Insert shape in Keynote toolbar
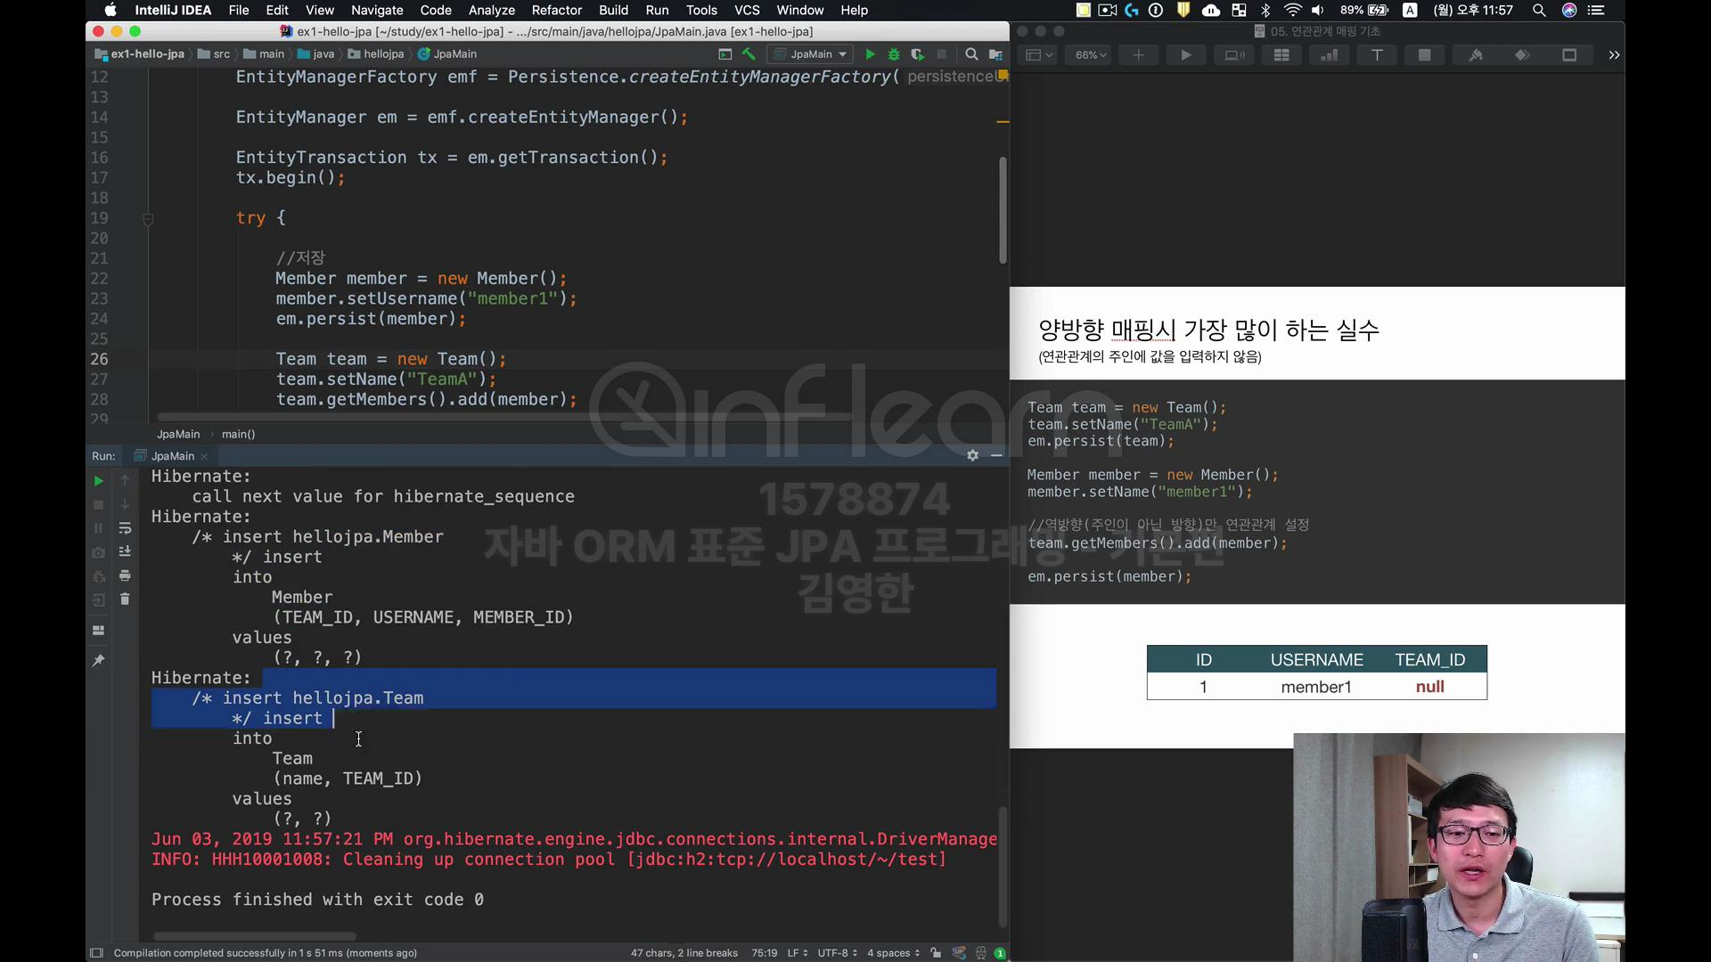The width and height of the screenshot is (1711, 962). 1424,55
